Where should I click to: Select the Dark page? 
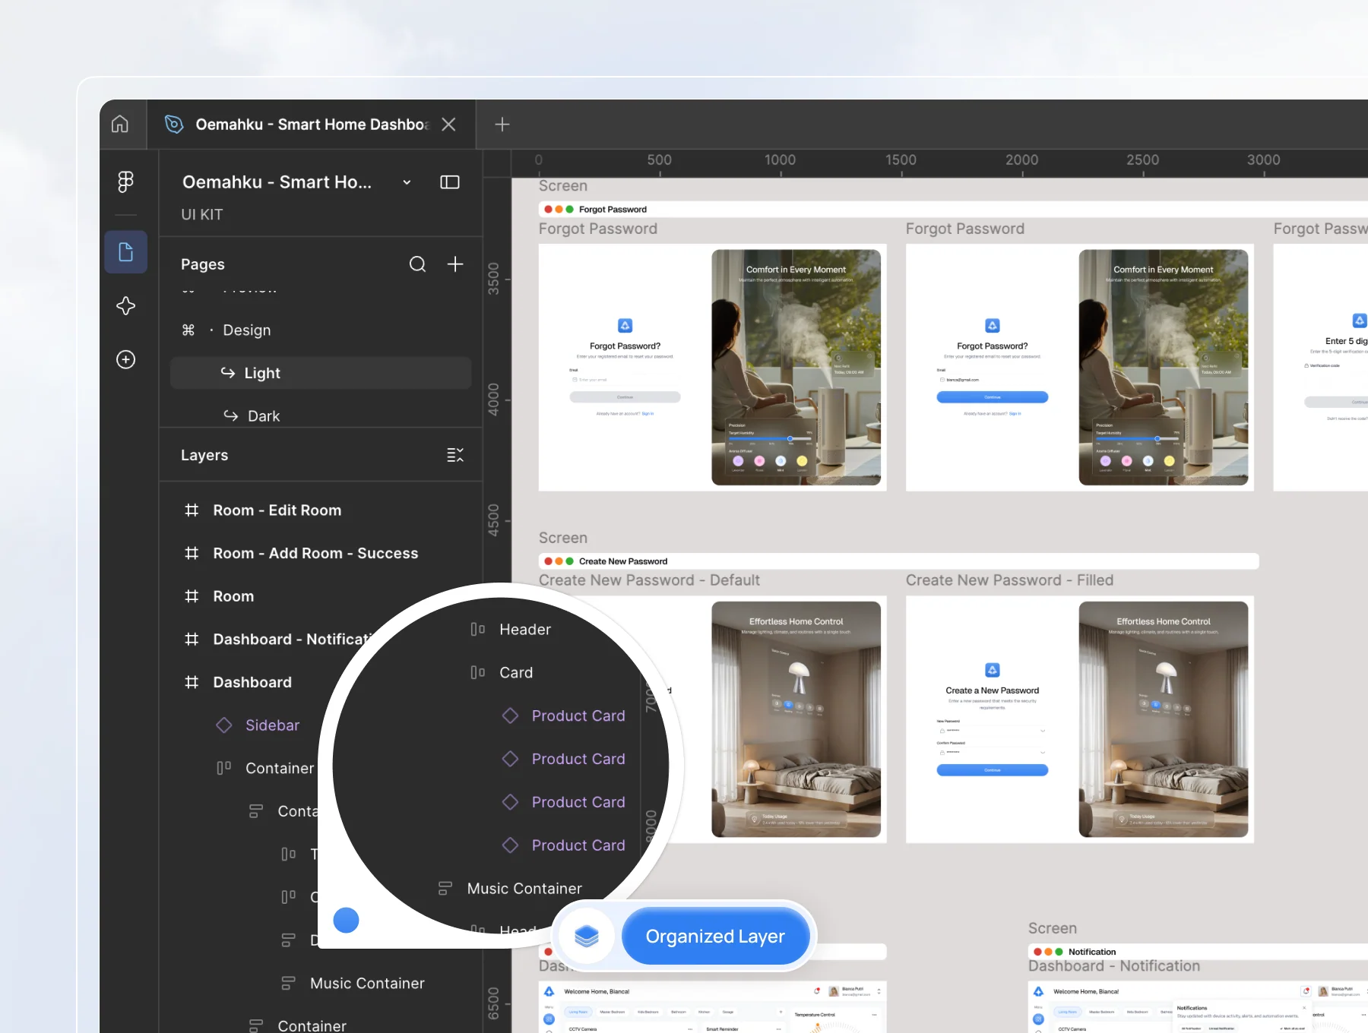click(x=264, y=416)
